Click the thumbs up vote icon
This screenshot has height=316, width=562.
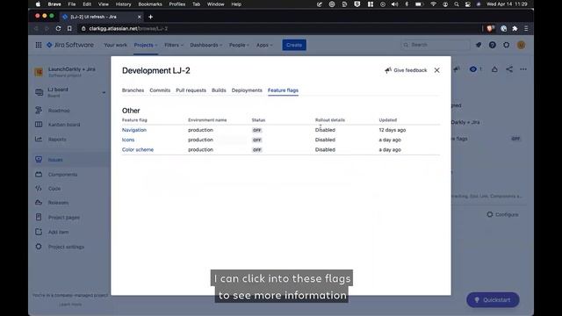tap(494, 69)
